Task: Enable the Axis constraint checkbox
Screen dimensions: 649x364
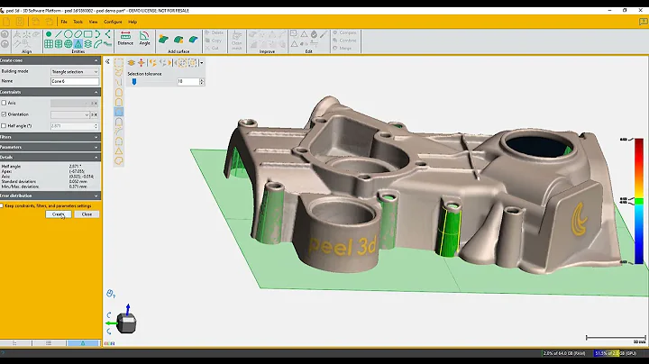Action: (4, 103)
